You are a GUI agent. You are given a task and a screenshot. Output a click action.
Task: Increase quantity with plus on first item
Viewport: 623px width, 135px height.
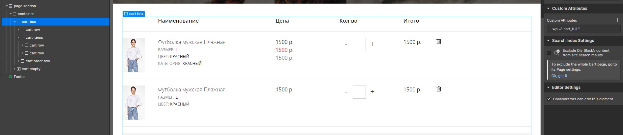pyautogui.click(x=372, y=44)
